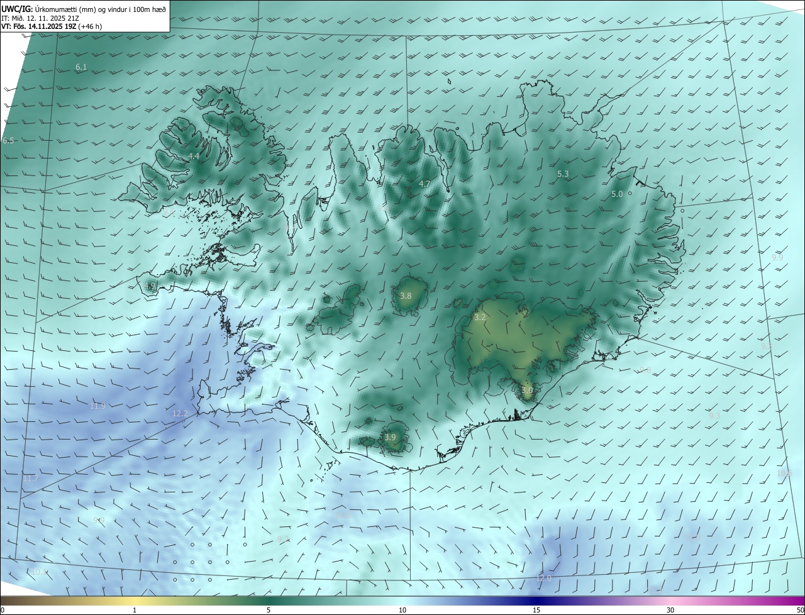Select the 12.2 value label
Viewport: 805px width, 615px height.
click(x=180, y=414)
